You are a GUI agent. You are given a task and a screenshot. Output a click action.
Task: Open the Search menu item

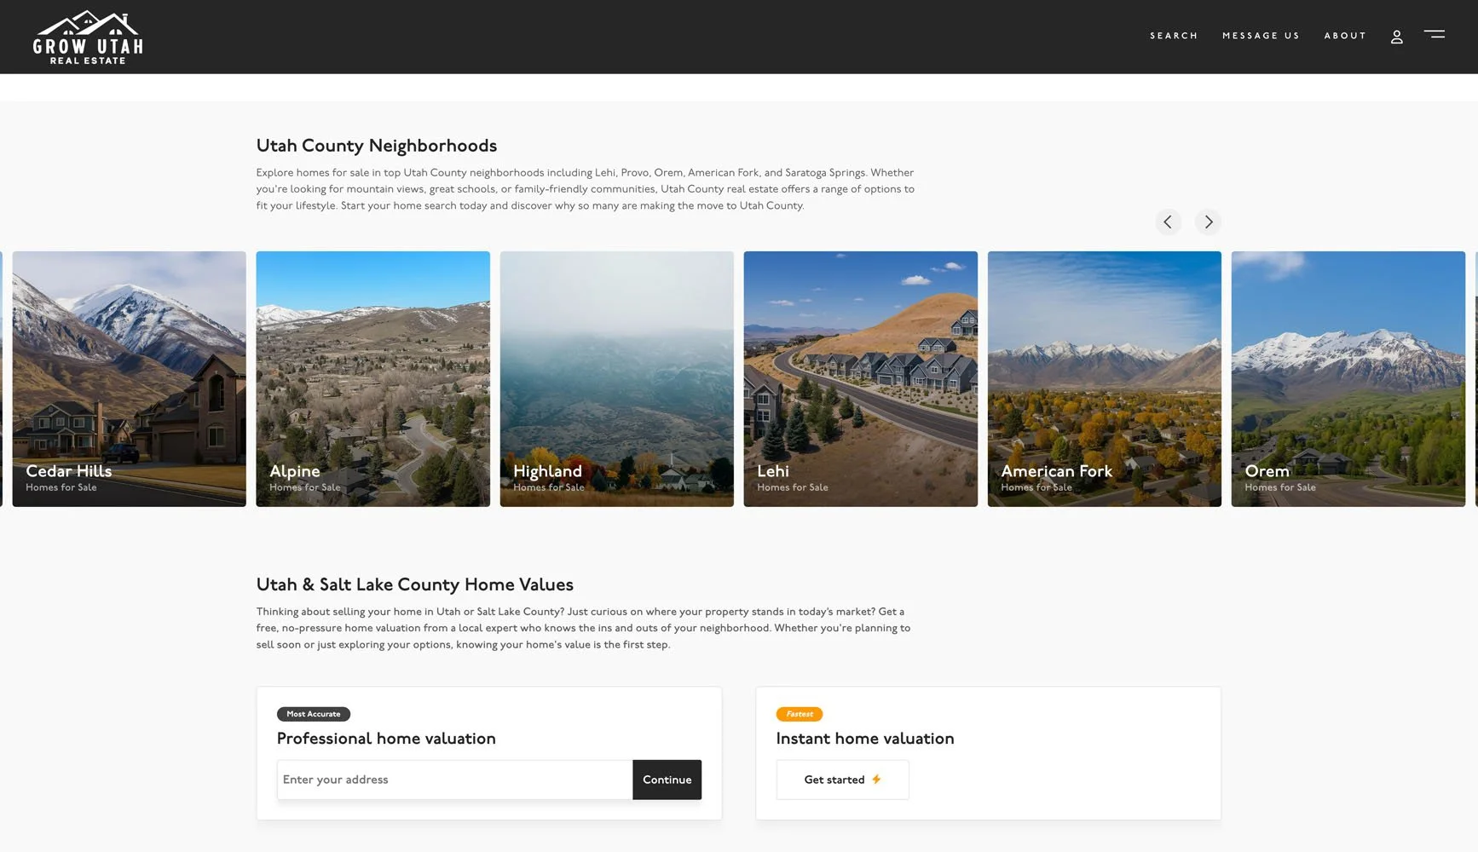(x=1174, y=36)
